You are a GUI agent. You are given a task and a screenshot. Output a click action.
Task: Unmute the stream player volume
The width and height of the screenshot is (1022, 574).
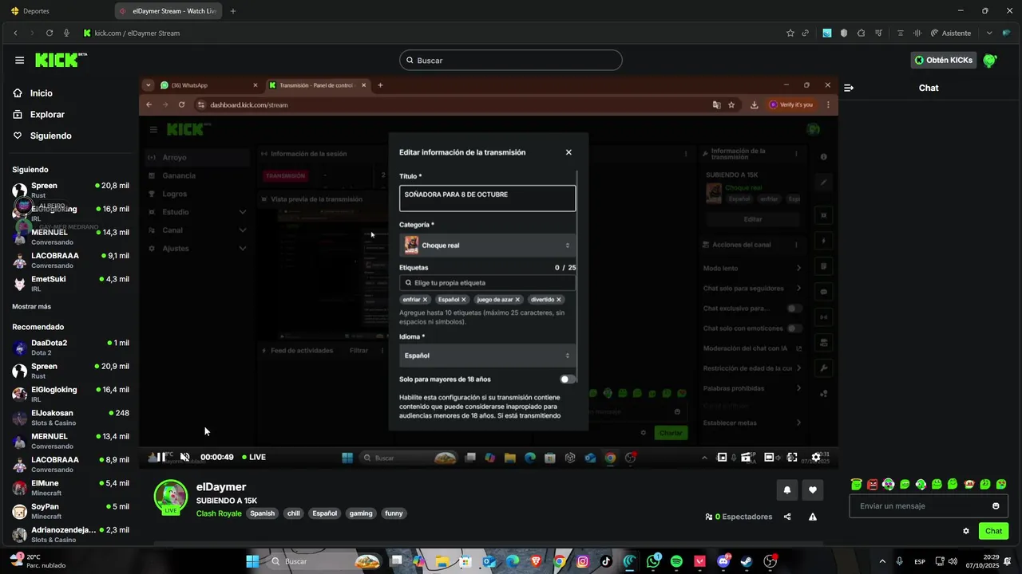(184, 457)
